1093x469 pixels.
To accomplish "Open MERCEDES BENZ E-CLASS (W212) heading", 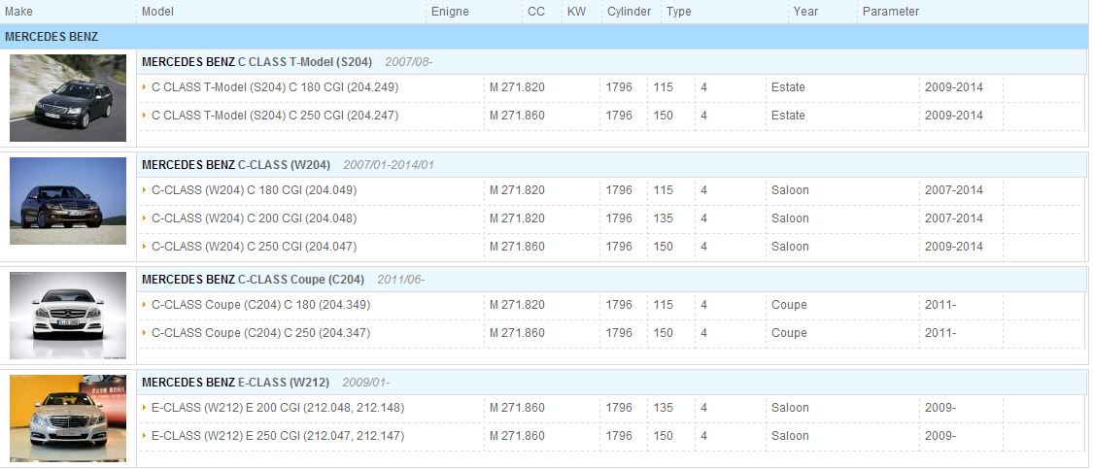I will click(236, 383).
